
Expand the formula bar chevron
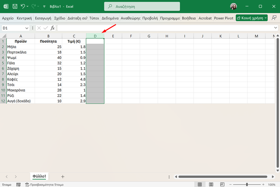point(276,28)
